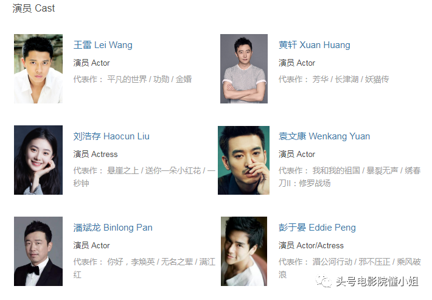This screenshot has width=432, height=300.
Task: Open the 潘斌龙 Binlong Pan profile link
Action: 113,228
